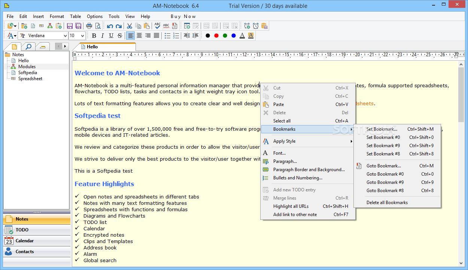Select the Softpedia note in tree
Viewport: 468px width, 270px height.
(28, 73)
